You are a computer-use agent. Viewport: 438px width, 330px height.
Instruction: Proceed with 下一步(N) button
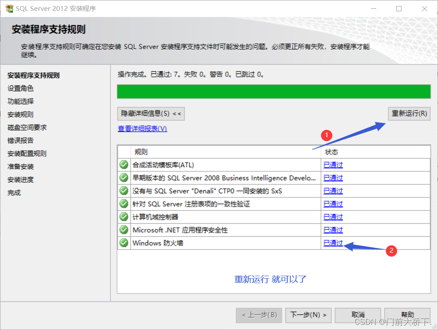tap(308, 315)
